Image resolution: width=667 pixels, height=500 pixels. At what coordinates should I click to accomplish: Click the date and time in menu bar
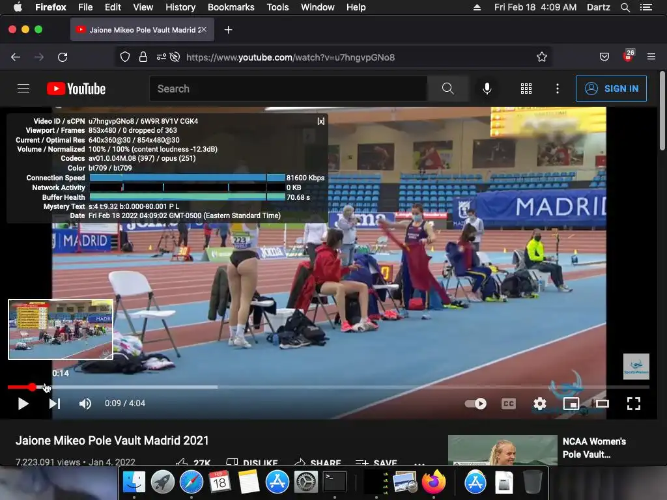point(535,7)
